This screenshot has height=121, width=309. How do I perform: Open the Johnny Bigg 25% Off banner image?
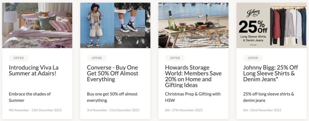pos(272,25)
